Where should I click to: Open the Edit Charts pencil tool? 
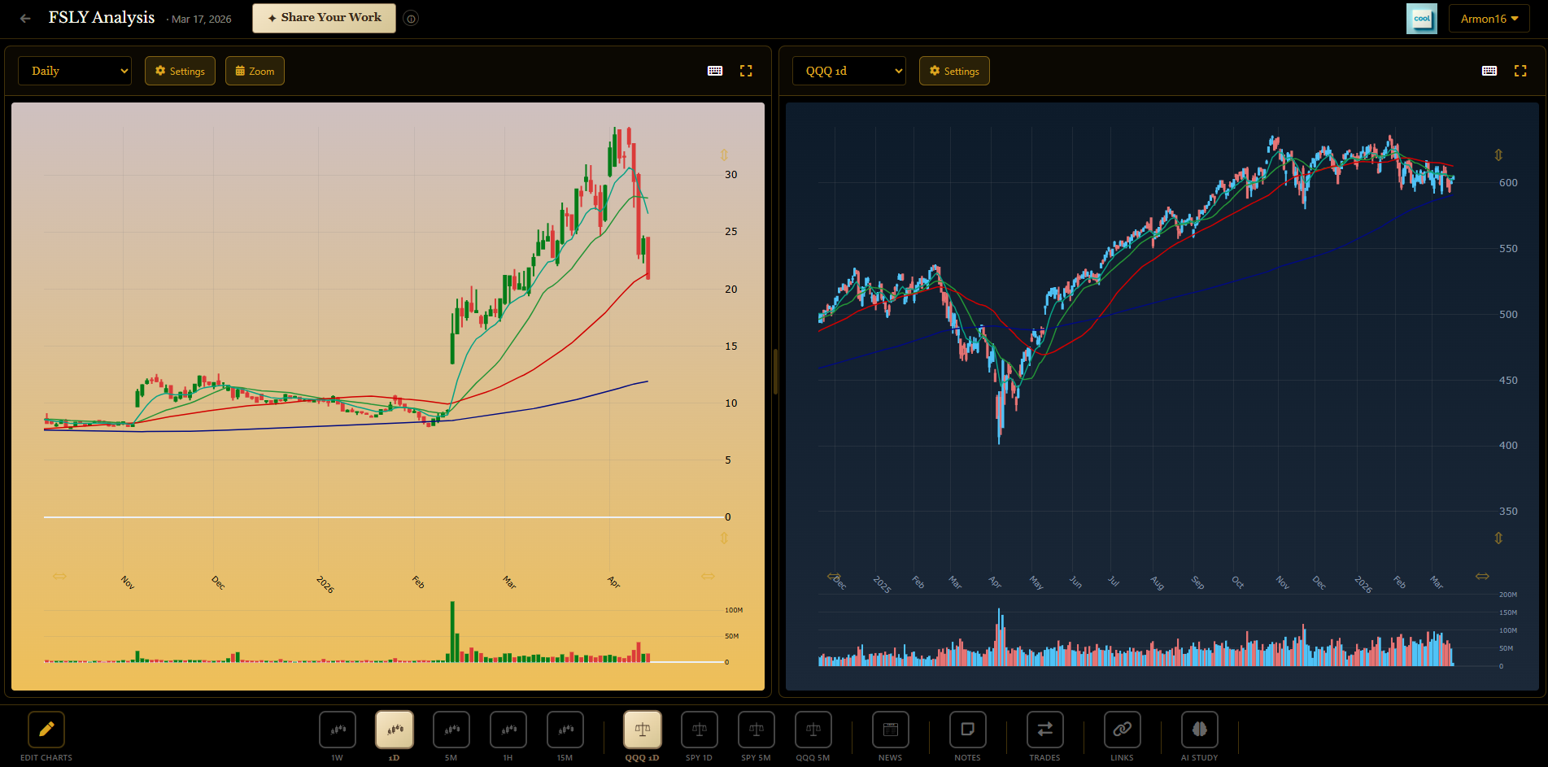pyautogui.click(x=46, y=730)
